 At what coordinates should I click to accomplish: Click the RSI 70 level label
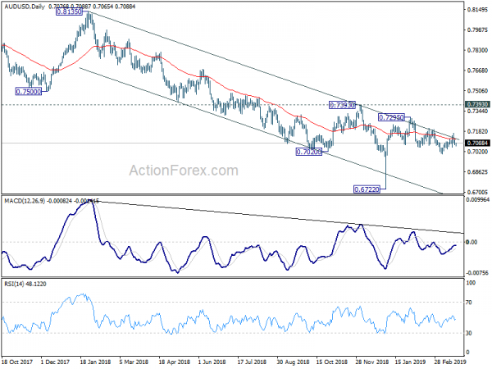point(469,303)
